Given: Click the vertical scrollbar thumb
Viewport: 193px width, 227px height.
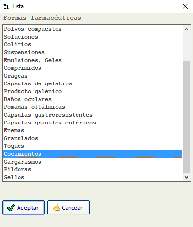Looking at the screenshot, I should coord(186,117).
